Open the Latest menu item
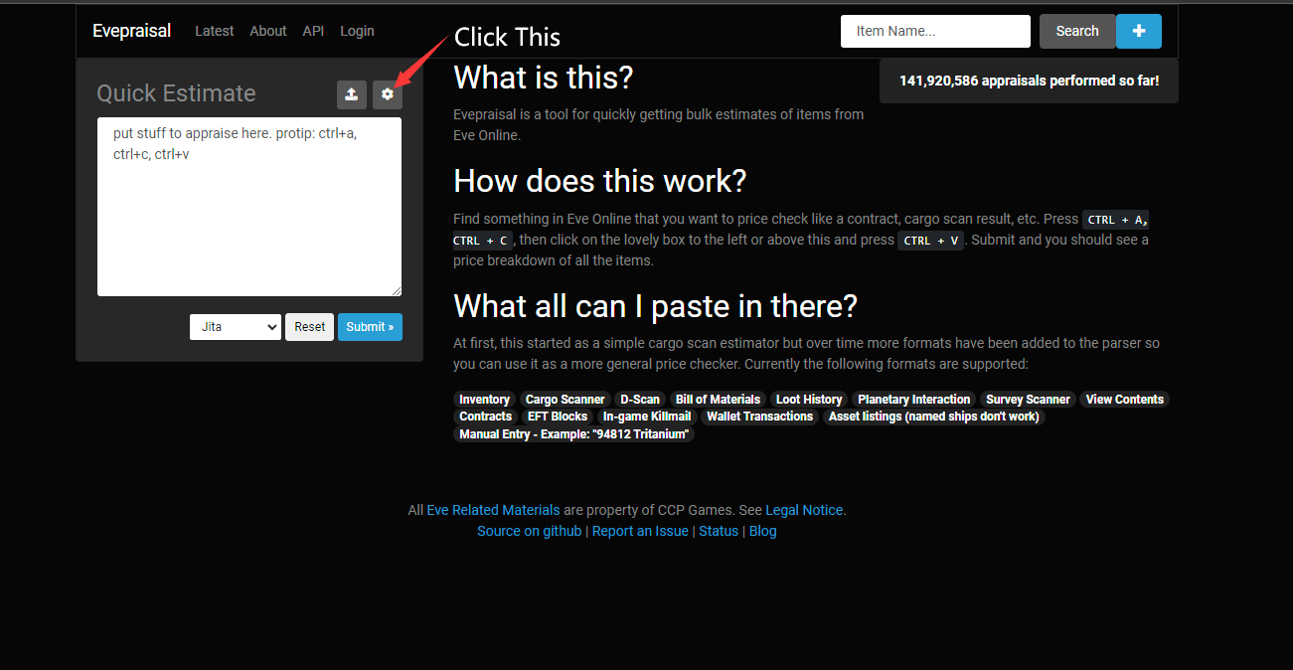The image size is (1293, 670). (x=214, y=31)
